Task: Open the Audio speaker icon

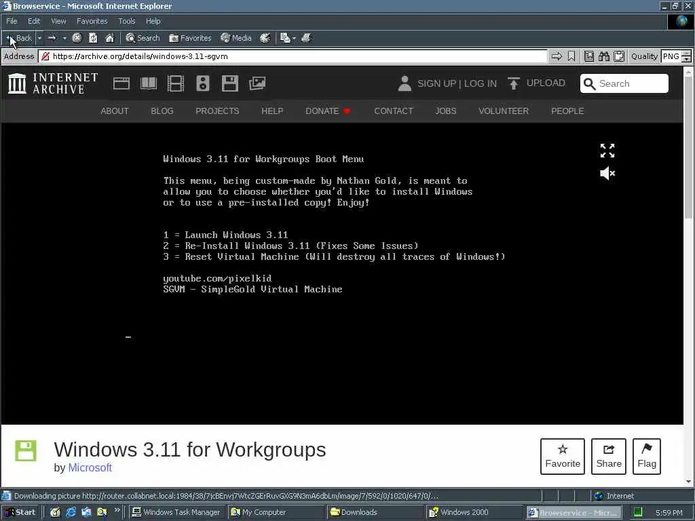Action: (202, 83)
